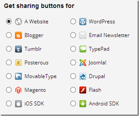Click the Joomla! logo icon
This screenshot has width=139, height=116.
coord(83,62)
